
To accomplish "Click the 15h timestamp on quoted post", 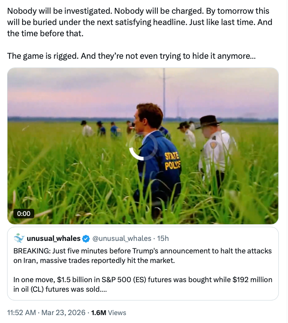I will 163,238.
